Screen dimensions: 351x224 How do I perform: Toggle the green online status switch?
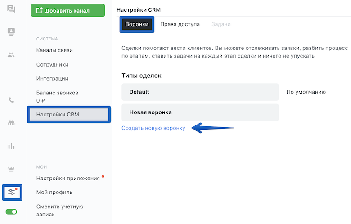tap(11, 211)
